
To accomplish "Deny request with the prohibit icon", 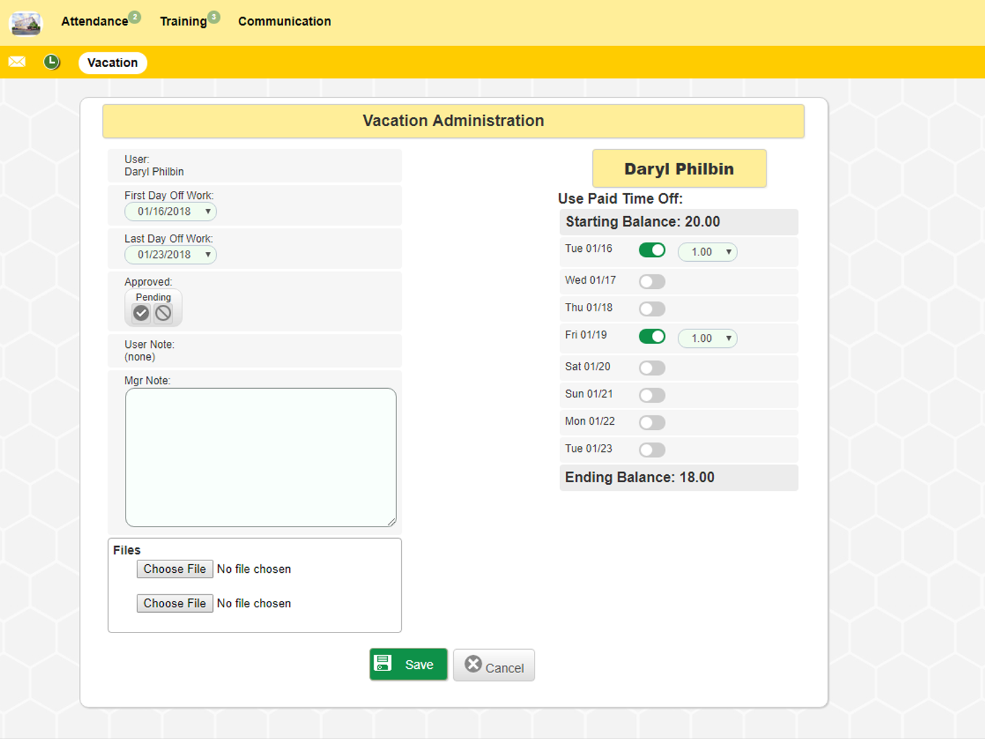I will [163, 313].
